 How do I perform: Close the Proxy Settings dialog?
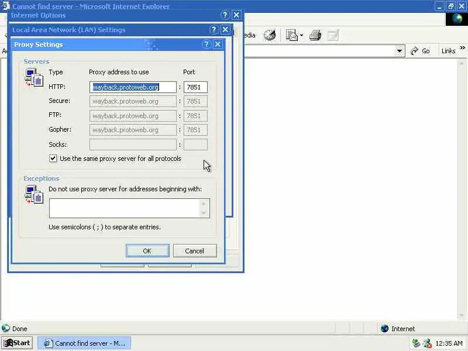click(x=218, y=44)
